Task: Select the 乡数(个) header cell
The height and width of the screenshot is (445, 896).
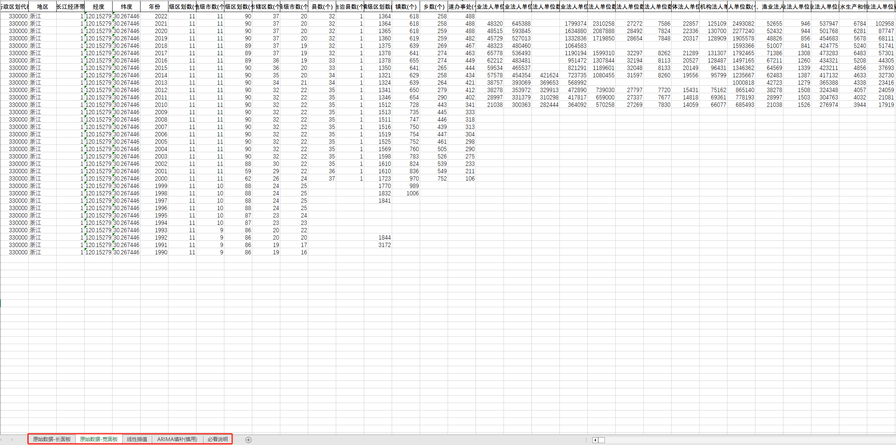Action: click(x=434, y=7)
